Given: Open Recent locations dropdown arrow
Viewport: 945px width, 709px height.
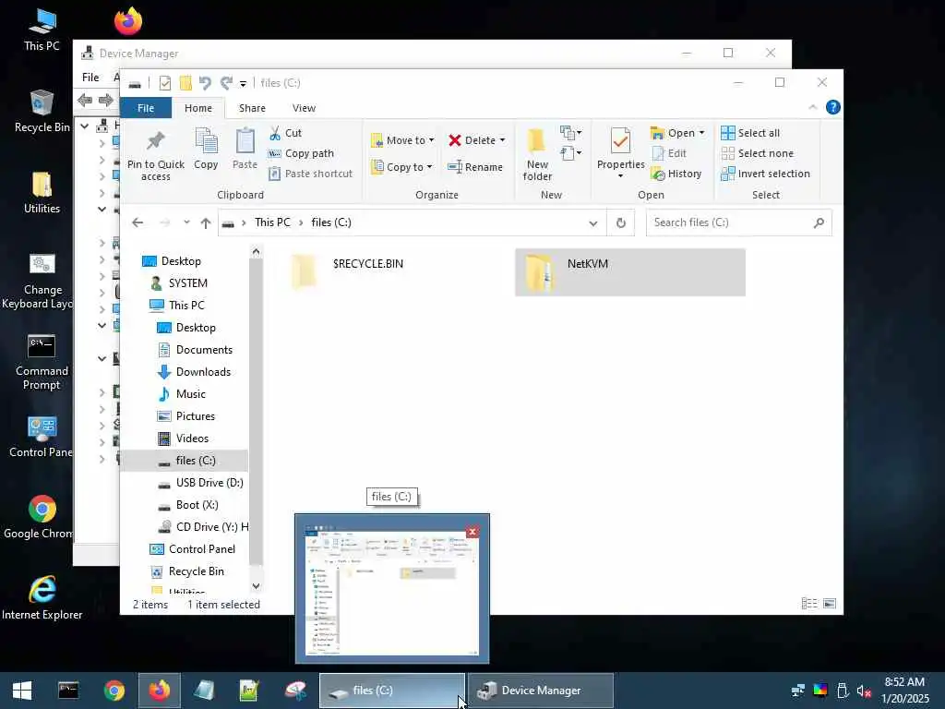Looking at the screenshot, I should coord(186,222).
